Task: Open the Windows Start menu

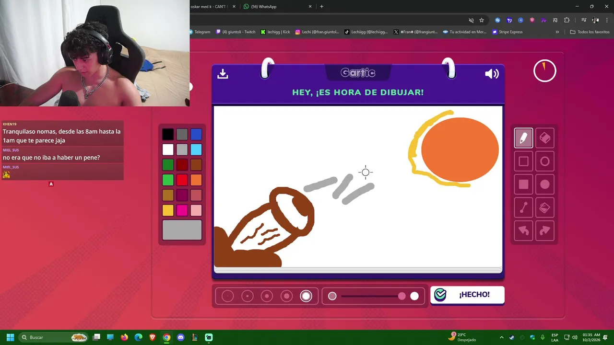Action: click(x=10, y=337)
